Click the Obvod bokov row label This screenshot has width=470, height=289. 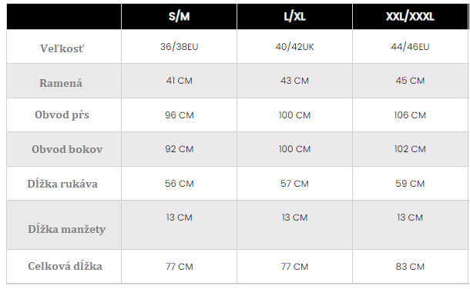click(x=67, y=149)
